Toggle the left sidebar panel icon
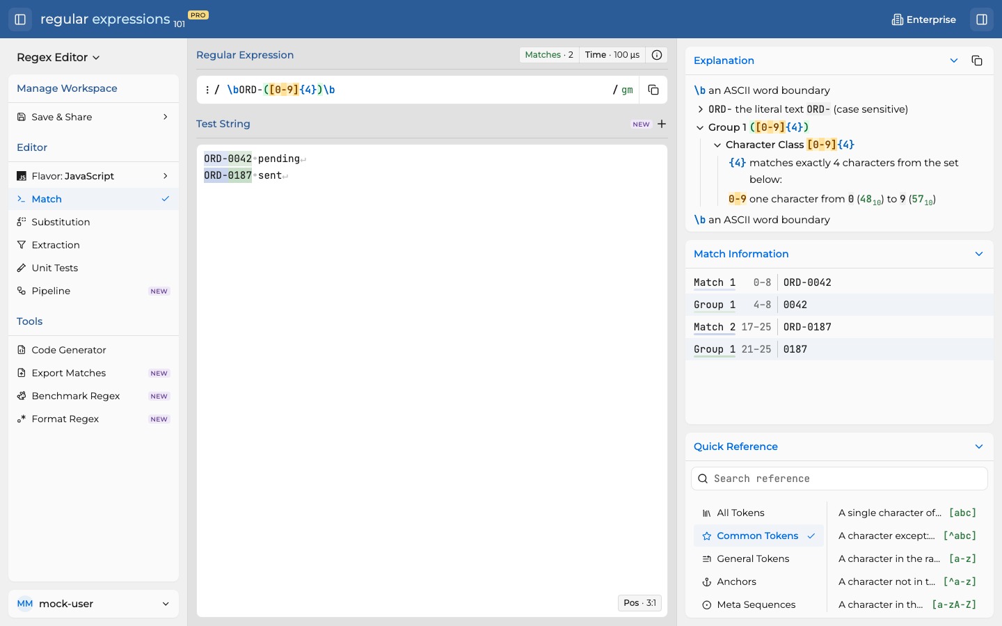Image resolution: width=1002 pixels, height=626 pixels. (x=20, y=19)
